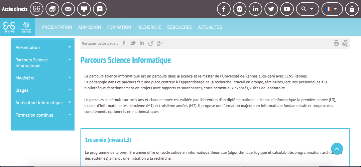Click the padlock login icon

coord(352,9)
